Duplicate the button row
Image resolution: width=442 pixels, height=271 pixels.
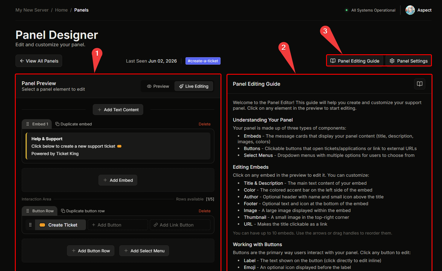coord(83,211)
